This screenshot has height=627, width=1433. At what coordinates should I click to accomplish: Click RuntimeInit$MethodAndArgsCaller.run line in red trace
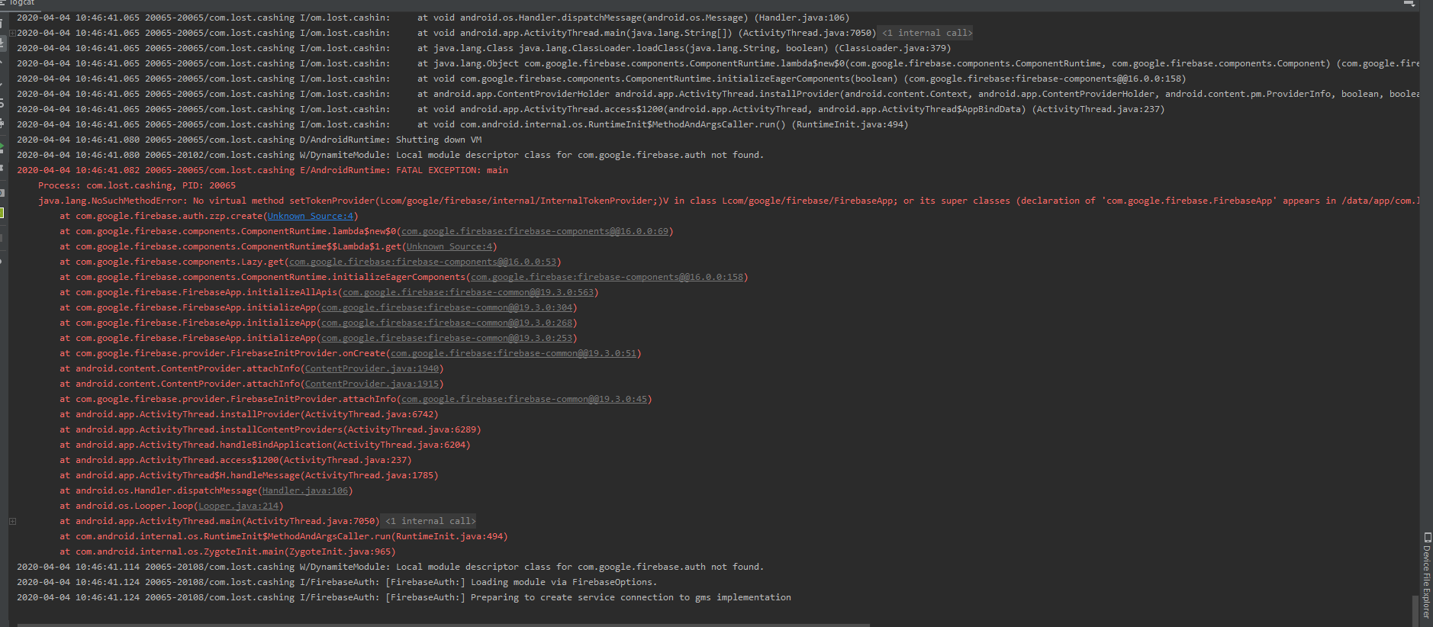pos(284,536)
